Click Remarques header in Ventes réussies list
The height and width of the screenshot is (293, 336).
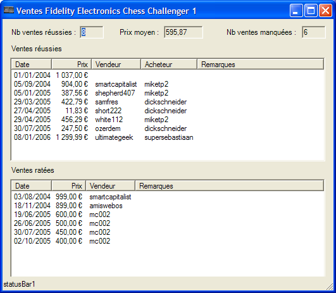tap(260, 65)
